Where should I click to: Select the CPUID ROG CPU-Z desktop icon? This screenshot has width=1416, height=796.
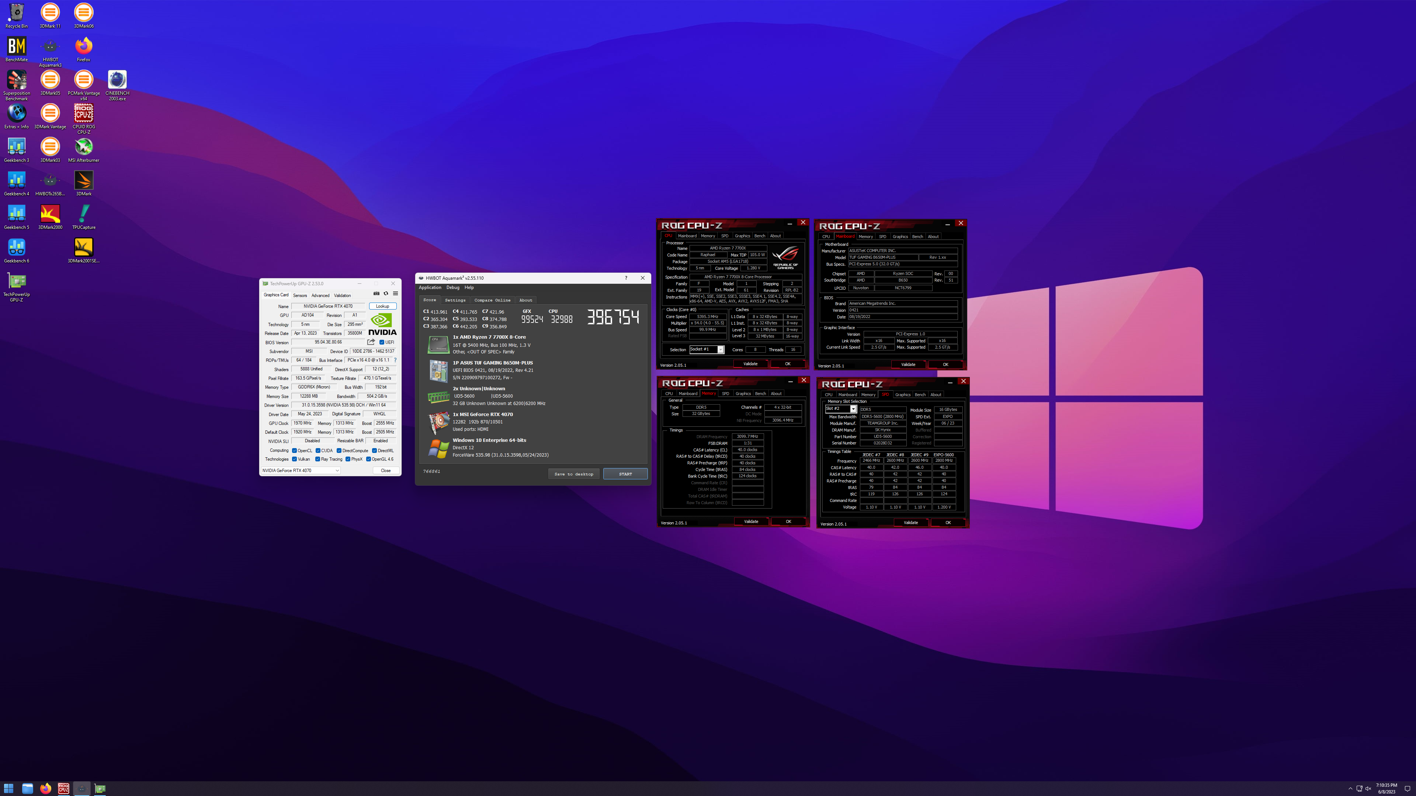(x=84, y=119)
